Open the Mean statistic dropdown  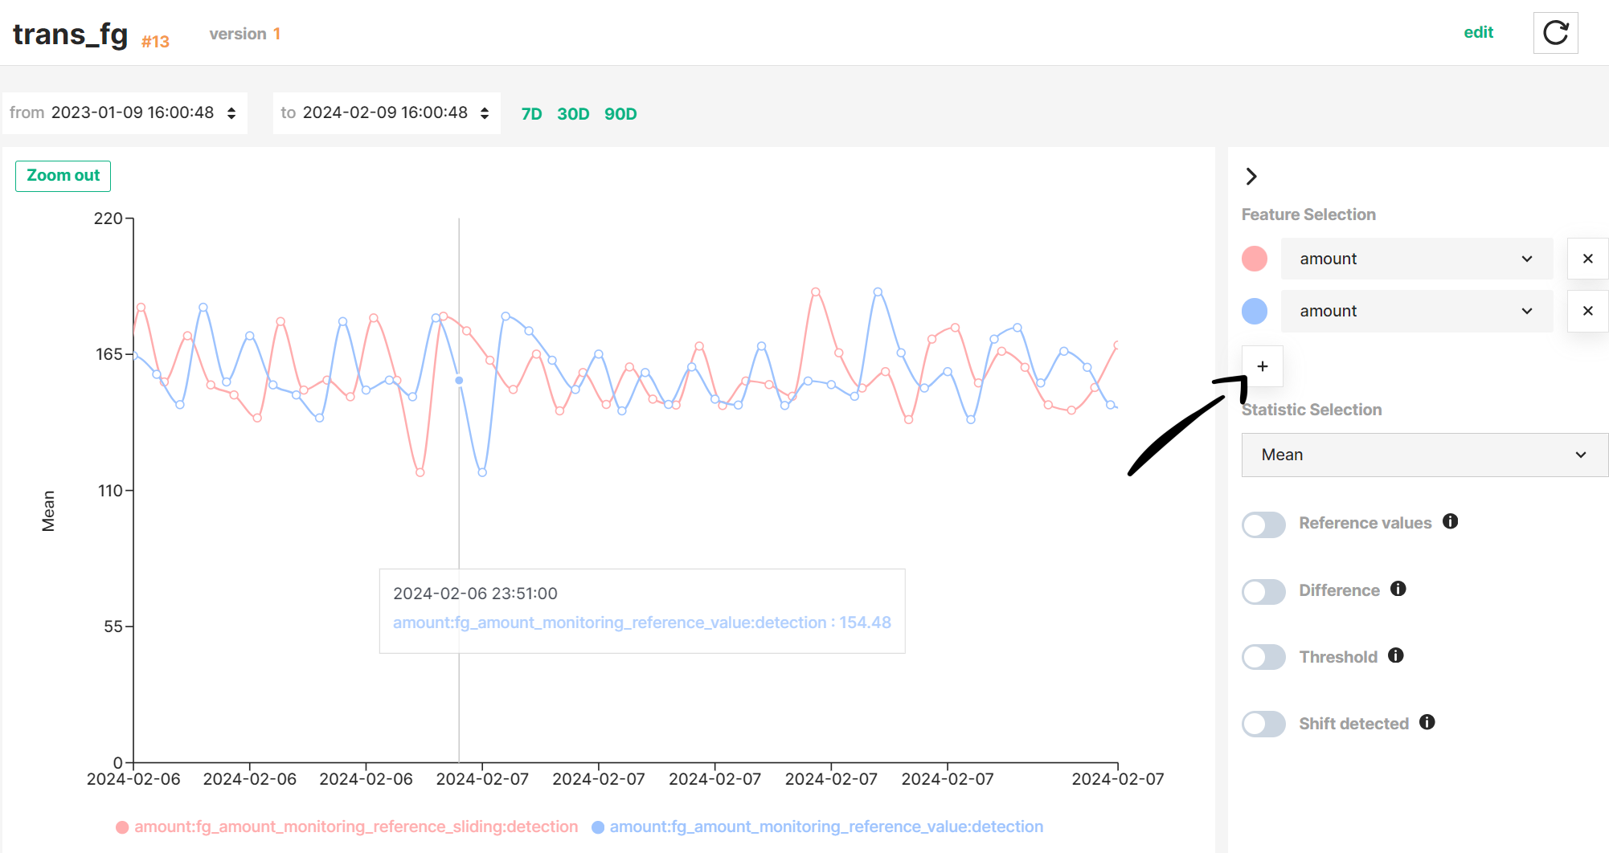(1423, 455)
